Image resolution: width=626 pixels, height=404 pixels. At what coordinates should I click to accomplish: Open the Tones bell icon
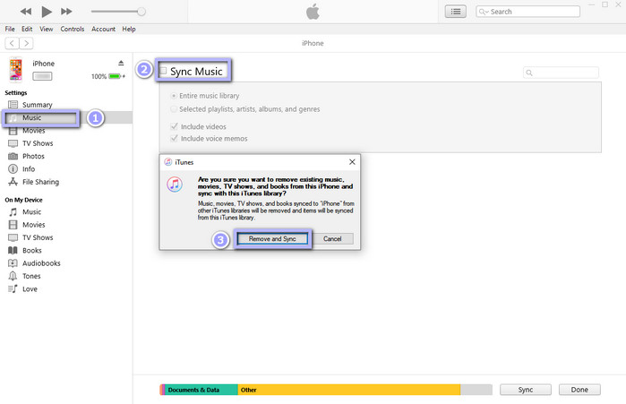13,276
